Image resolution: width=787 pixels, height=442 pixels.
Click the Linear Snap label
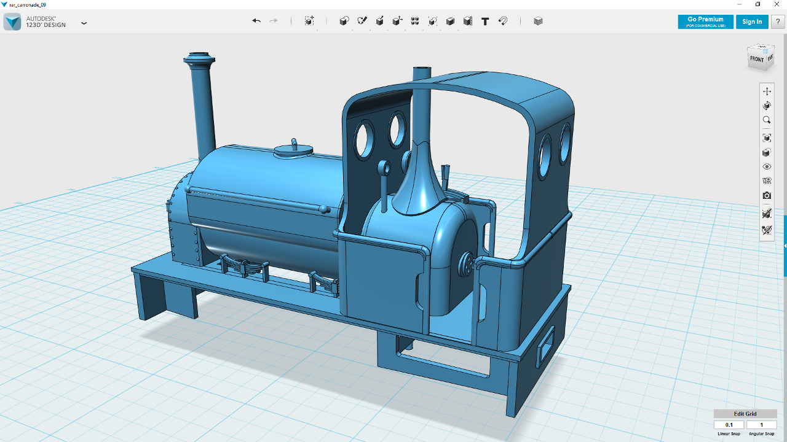[729, 434]
